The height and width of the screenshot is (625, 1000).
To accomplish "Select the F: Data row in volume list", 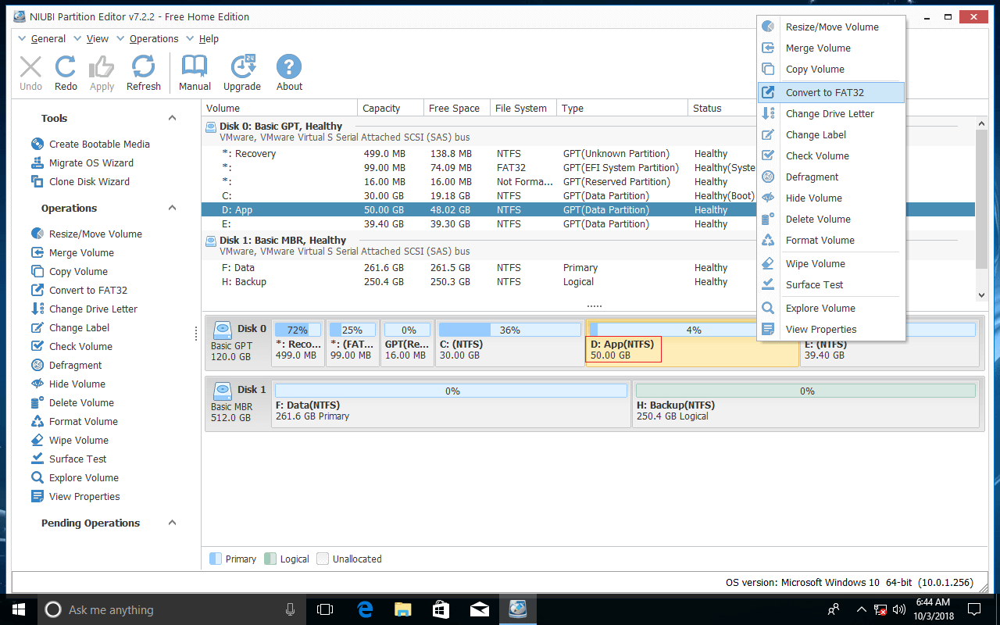I will click(238, 267).
